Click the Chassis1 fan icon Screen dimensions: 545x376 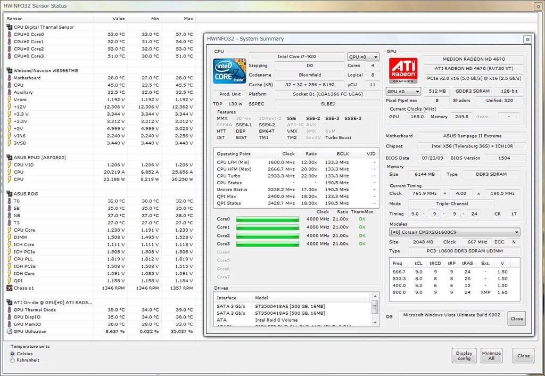coord(9,288)
